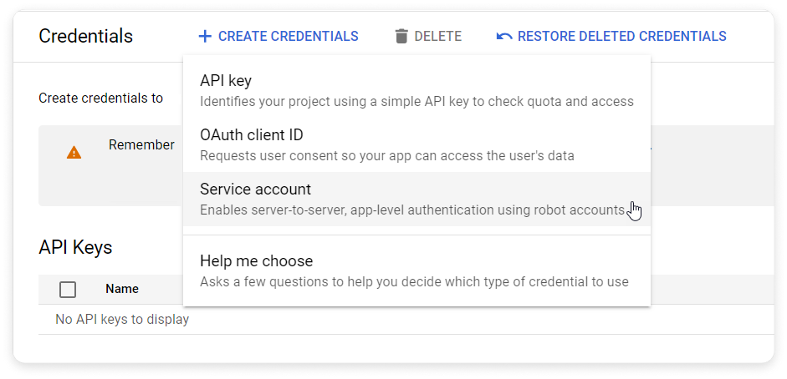
Task: Toggle the select-all checkbox in API Keys table
Action: click(68, 290)
